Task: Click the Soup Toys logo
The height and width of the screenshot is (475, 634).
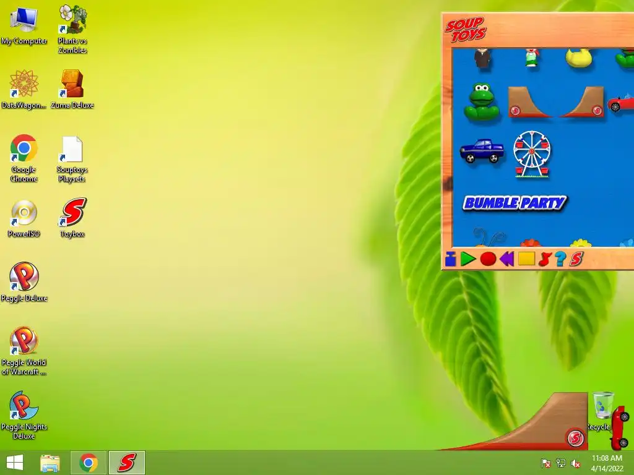Action: pos(466,30)
